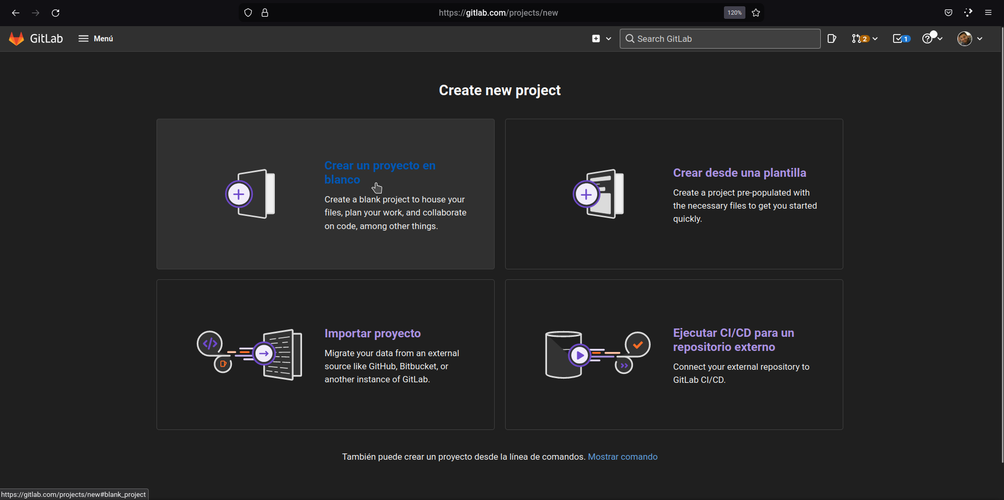Click the GitLab fox logo
The image size is (1004, 500).
click(17, 38)
